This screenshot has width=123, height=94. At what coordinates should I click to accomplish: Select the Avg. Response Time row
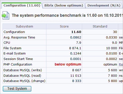coord(63,37)
